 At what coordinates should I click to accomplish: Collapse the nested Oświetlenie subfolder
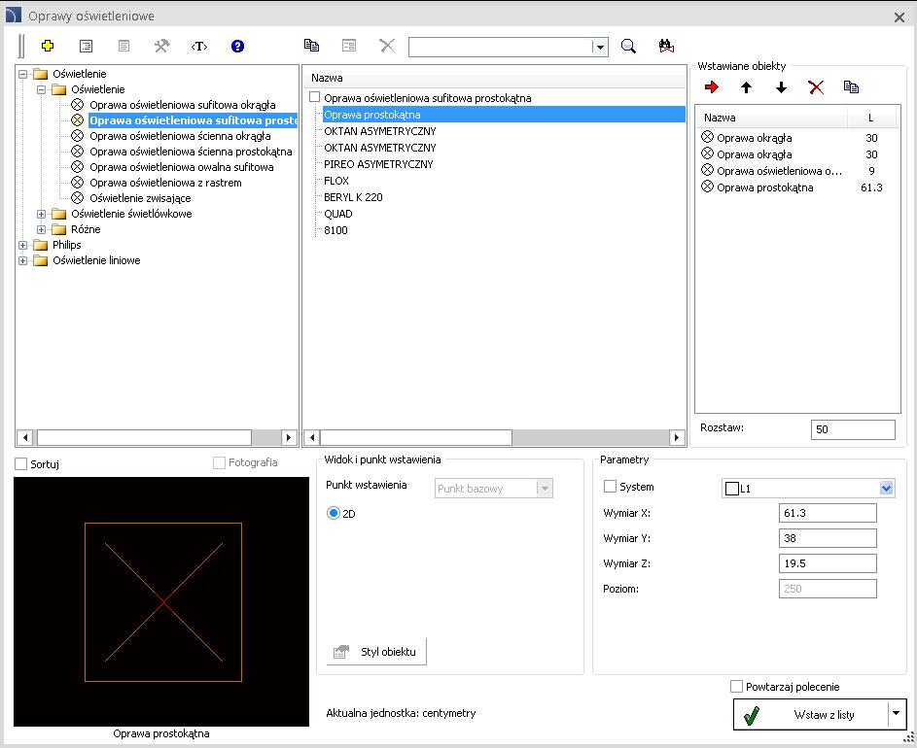click(41, 89)
